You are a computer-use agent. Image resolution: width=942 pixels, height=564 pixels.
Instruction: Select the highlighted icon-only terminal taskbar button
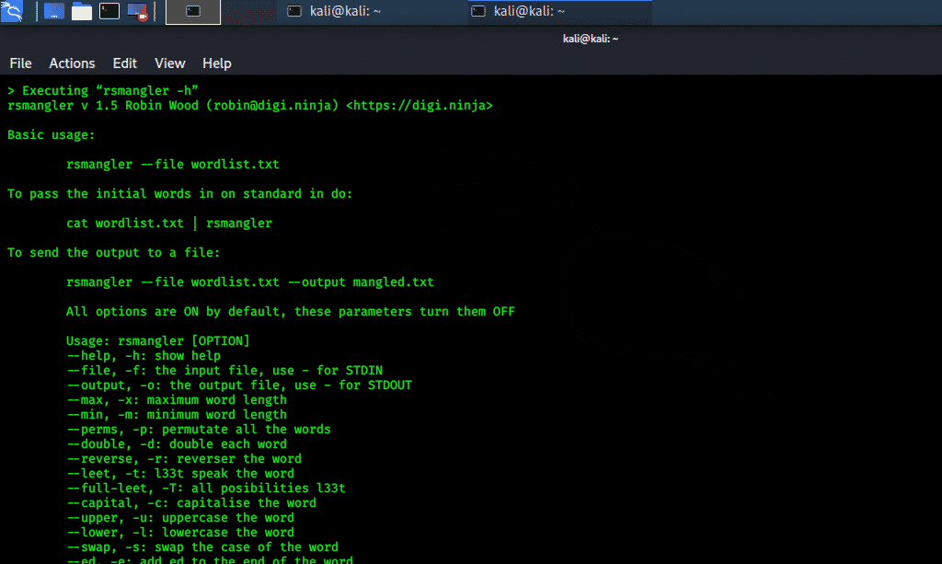tap(193, 11)
